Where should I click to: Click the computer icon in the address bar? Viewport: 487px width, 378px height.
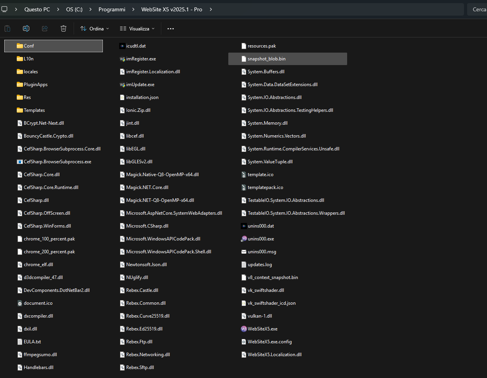click(x=4, y=9)
